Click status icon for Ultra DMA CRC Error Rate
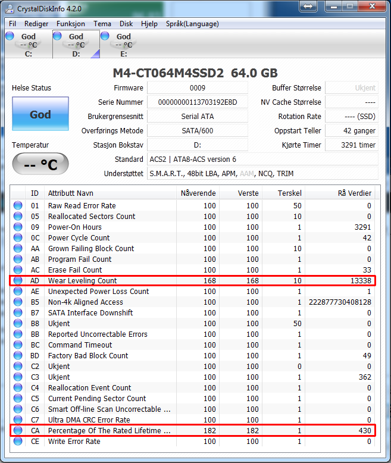Viewport: 391px width, 463px height. [18, 420]
